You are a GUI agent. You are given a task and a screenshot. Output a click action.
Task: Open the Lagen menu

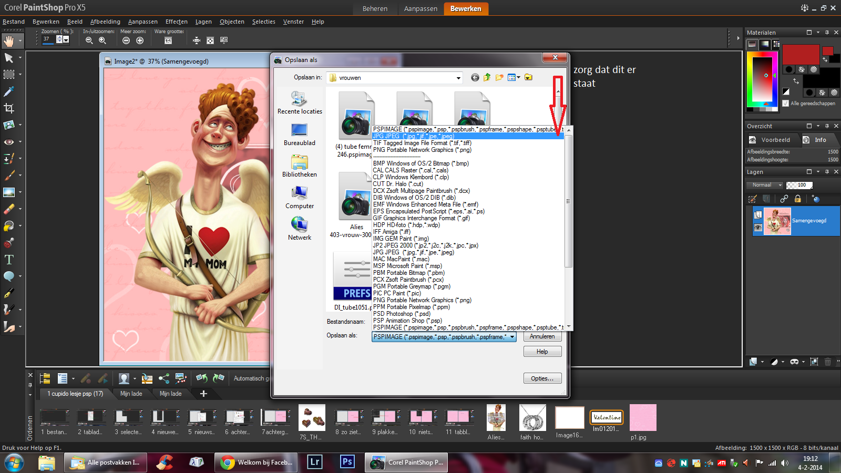tap(203, 22)
